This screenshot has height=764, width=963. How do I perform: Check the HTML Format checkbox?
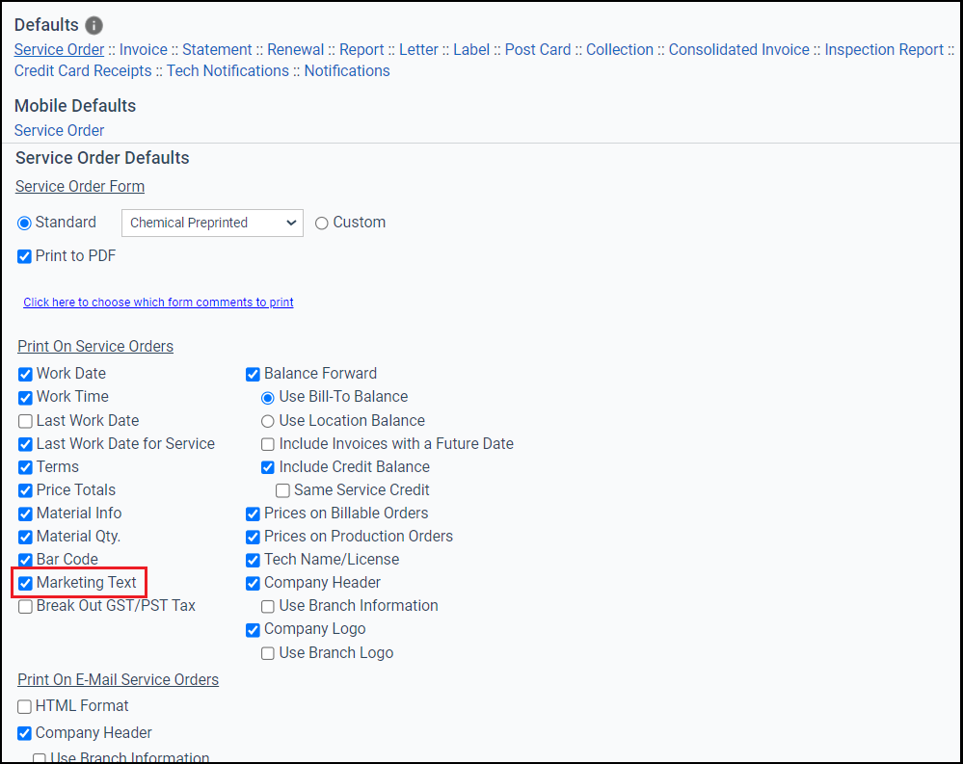(24, 707)
